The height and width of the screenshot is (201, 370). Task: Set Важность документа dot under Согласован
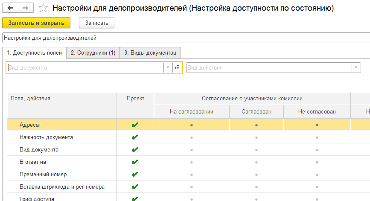pyautogui.click(x=256, y=137)
